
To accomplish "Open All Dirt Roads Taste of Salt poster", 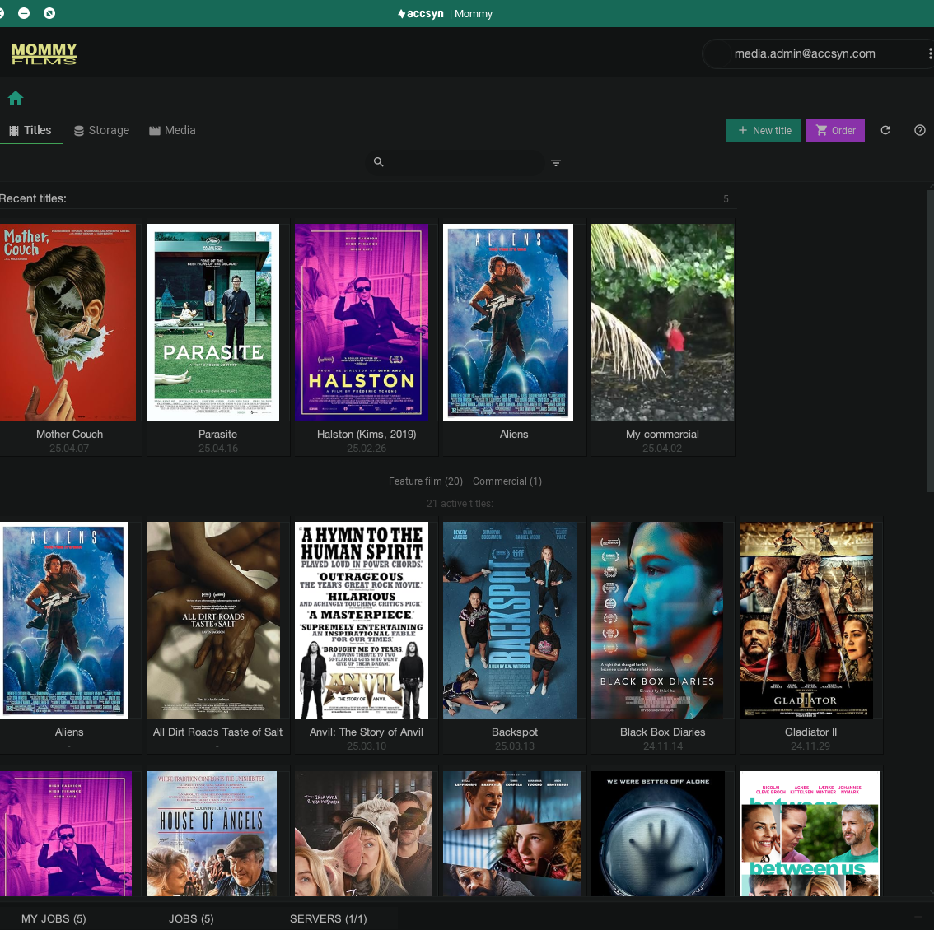I will pos(212,620).
